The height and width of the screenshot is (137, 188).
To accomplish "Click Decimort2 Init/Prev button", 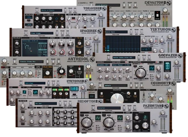I will pyautogui.click(x=131, y=85).
